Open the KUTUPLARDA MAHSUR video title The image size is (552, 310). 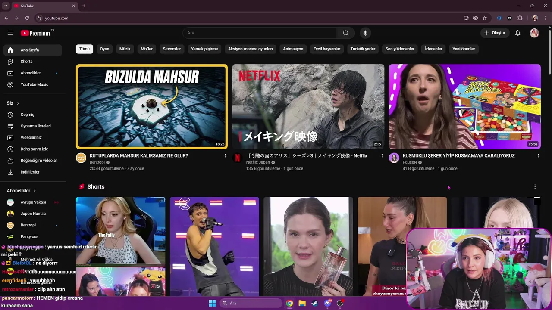(139, 156)
